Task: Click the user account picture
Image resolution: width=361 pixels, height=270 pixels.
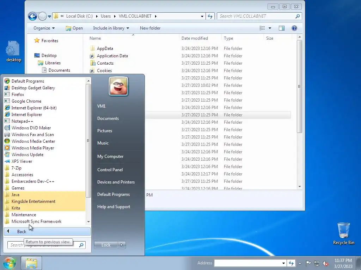Action: click(x=118, y=86)
